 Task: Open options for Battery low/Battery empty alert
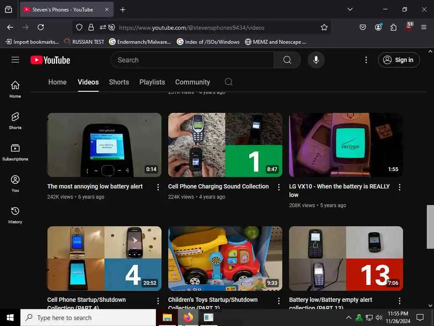pos(399,301)
